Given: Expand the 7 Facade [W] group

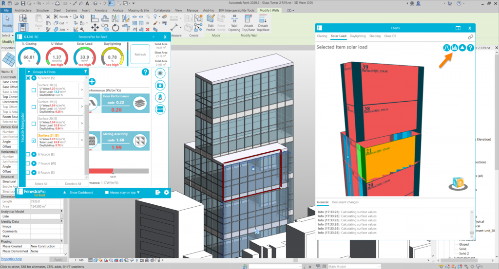Looking at the screenshot, I should [x=34, y=163].
